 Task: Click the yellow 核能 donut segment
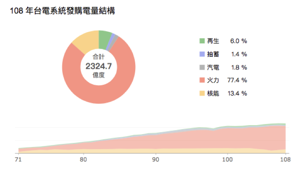pyautogui.click(x=88, y=41)
